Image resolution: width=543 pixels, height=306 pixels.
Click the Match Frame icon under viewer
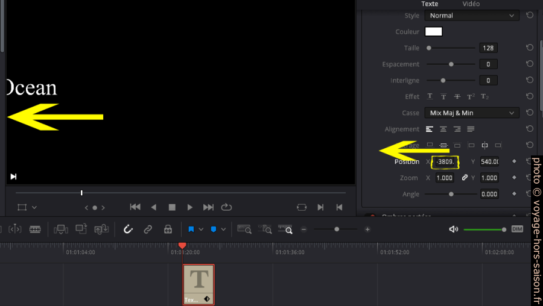302,207
